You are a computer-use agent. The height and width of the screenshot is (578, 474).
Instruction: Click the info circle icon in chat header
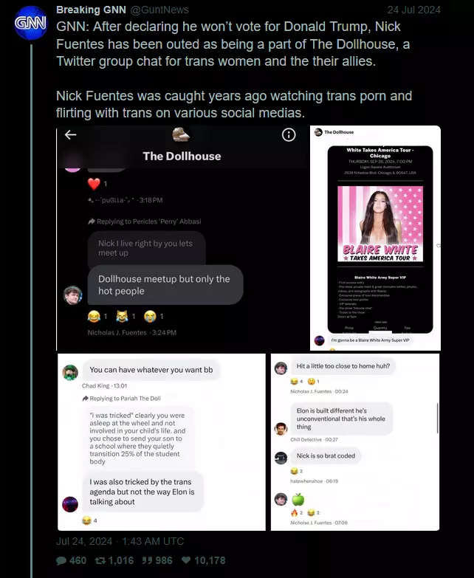[x=289, y=135]
